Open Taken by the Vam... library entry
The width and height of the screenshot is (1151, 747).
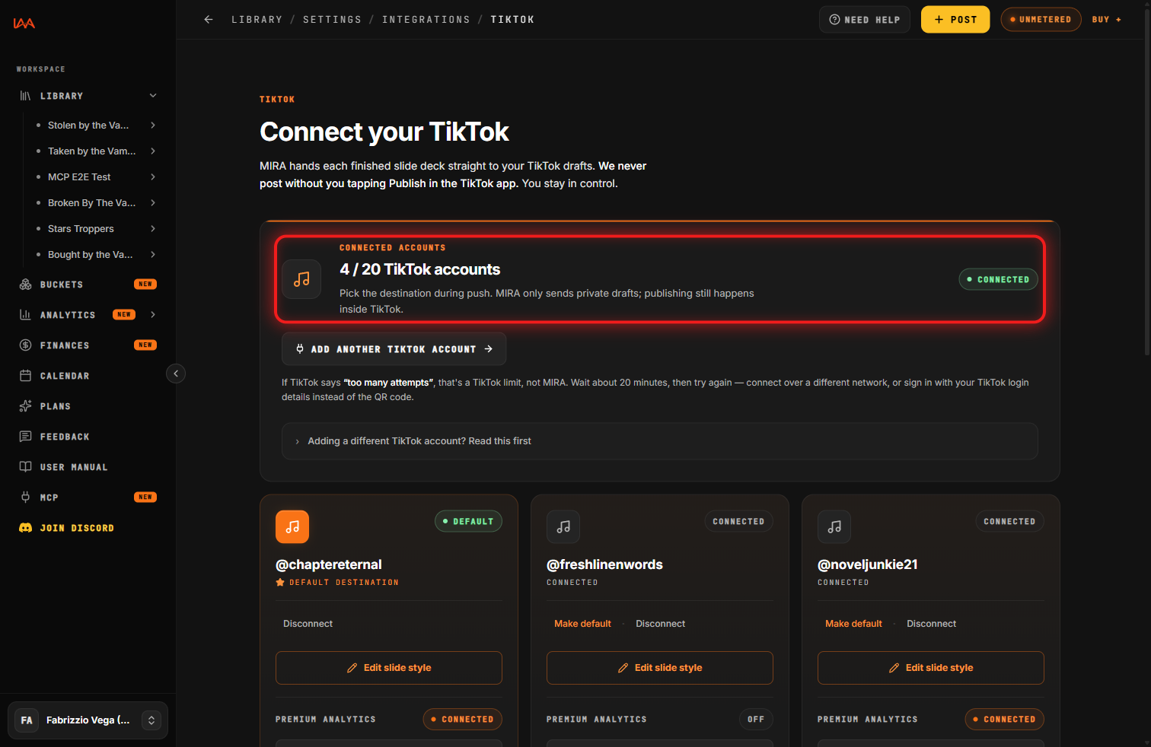click(x=92, y=151)
